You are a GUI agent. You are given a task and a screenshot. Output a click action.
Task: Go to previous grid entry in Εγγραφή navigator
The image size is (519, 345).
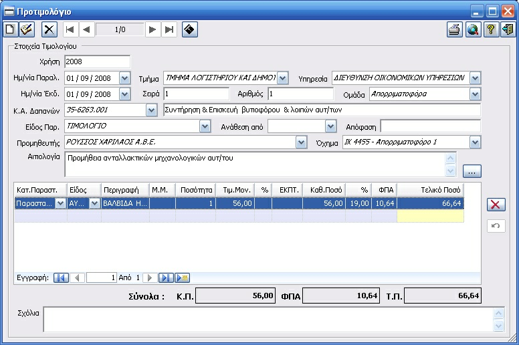click(77, 277)
